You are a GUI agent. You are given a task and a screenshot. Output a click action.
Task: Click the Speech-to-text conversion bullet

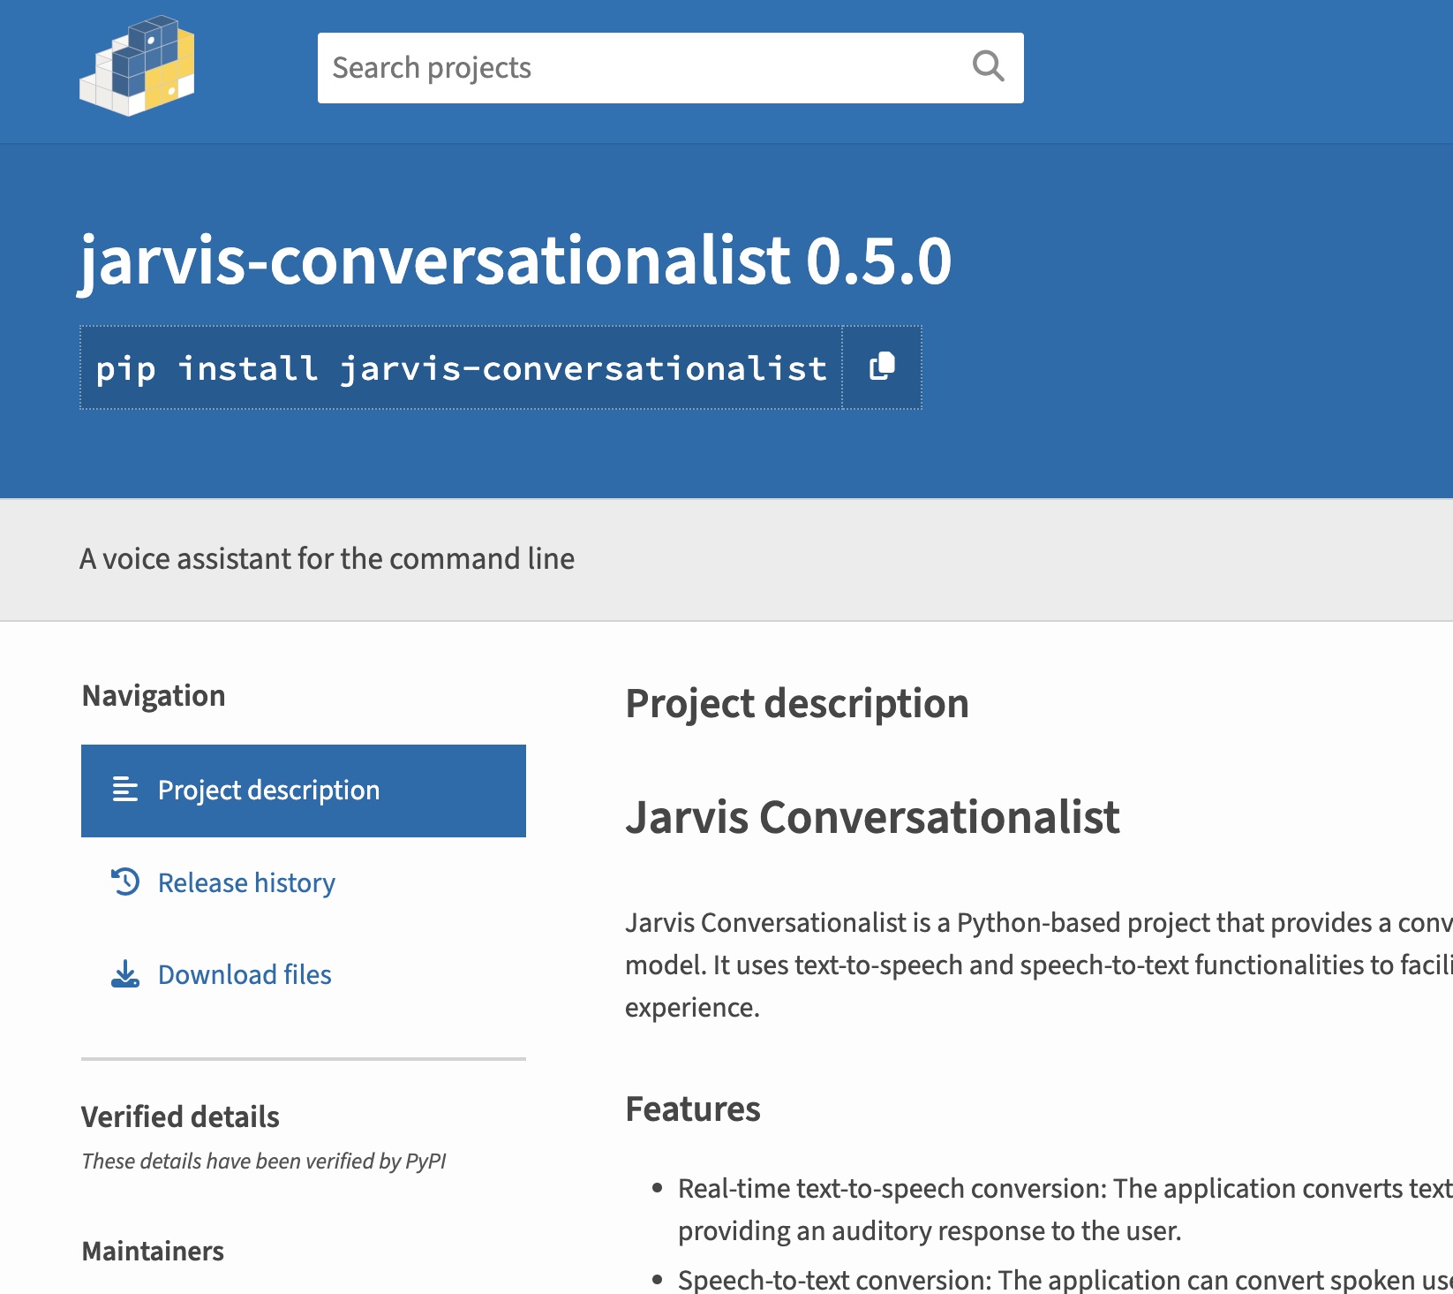pos(1065,1279)
